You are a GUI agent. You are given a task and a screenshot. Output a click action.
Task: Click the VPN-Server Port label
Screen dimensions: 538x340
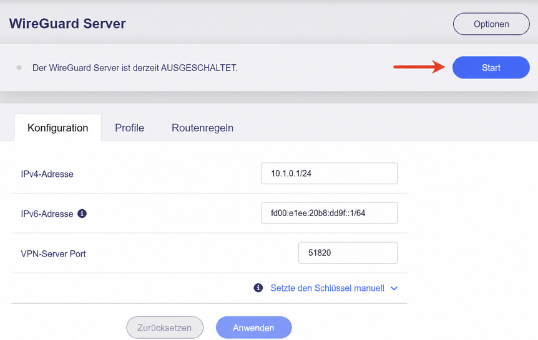(53, 253)
